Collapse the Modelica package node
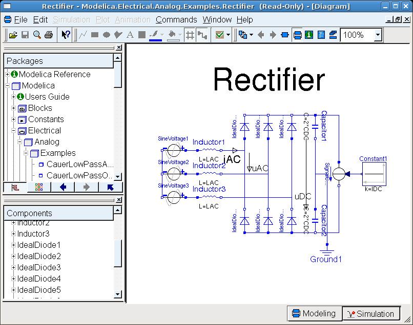413x325 pixels. point(7,86)
